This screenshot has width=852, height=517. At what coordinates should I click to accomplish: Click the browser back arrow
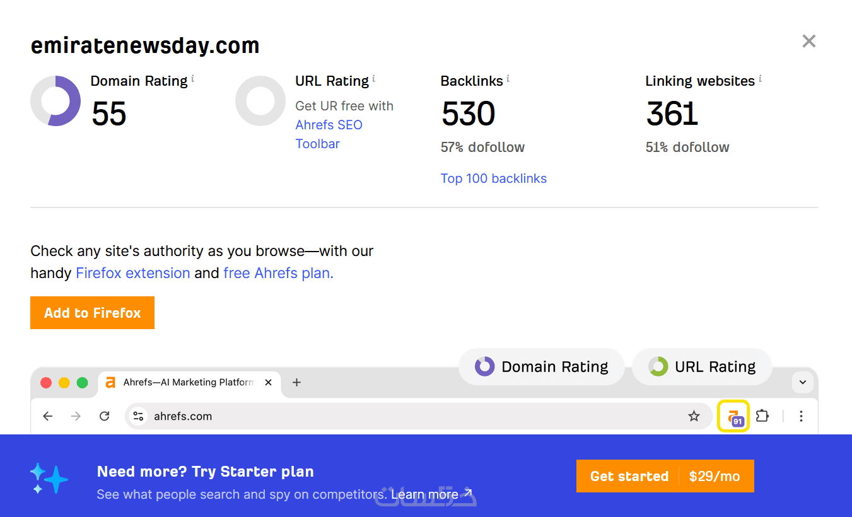pos(48,416)
